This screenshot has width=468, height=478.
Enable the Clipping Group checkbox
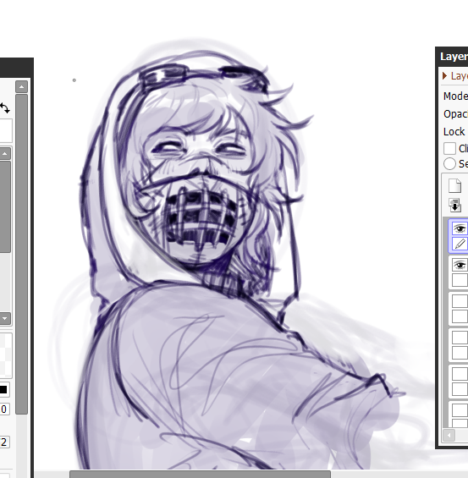tap(449, 148)
